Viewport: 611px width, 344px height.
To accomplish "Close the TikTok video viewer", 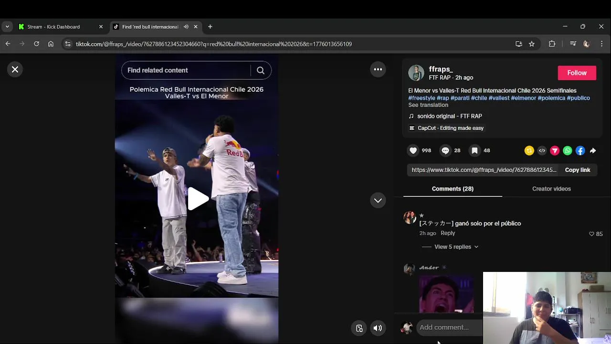I will pos(15,70).
